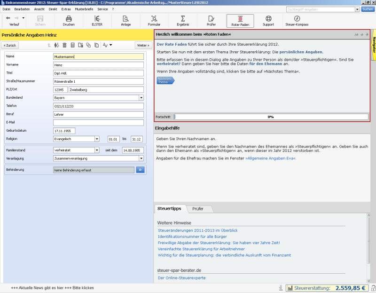Click the down arrow in the Roter Faden header
376x293 pixels.
click(361, 34)
